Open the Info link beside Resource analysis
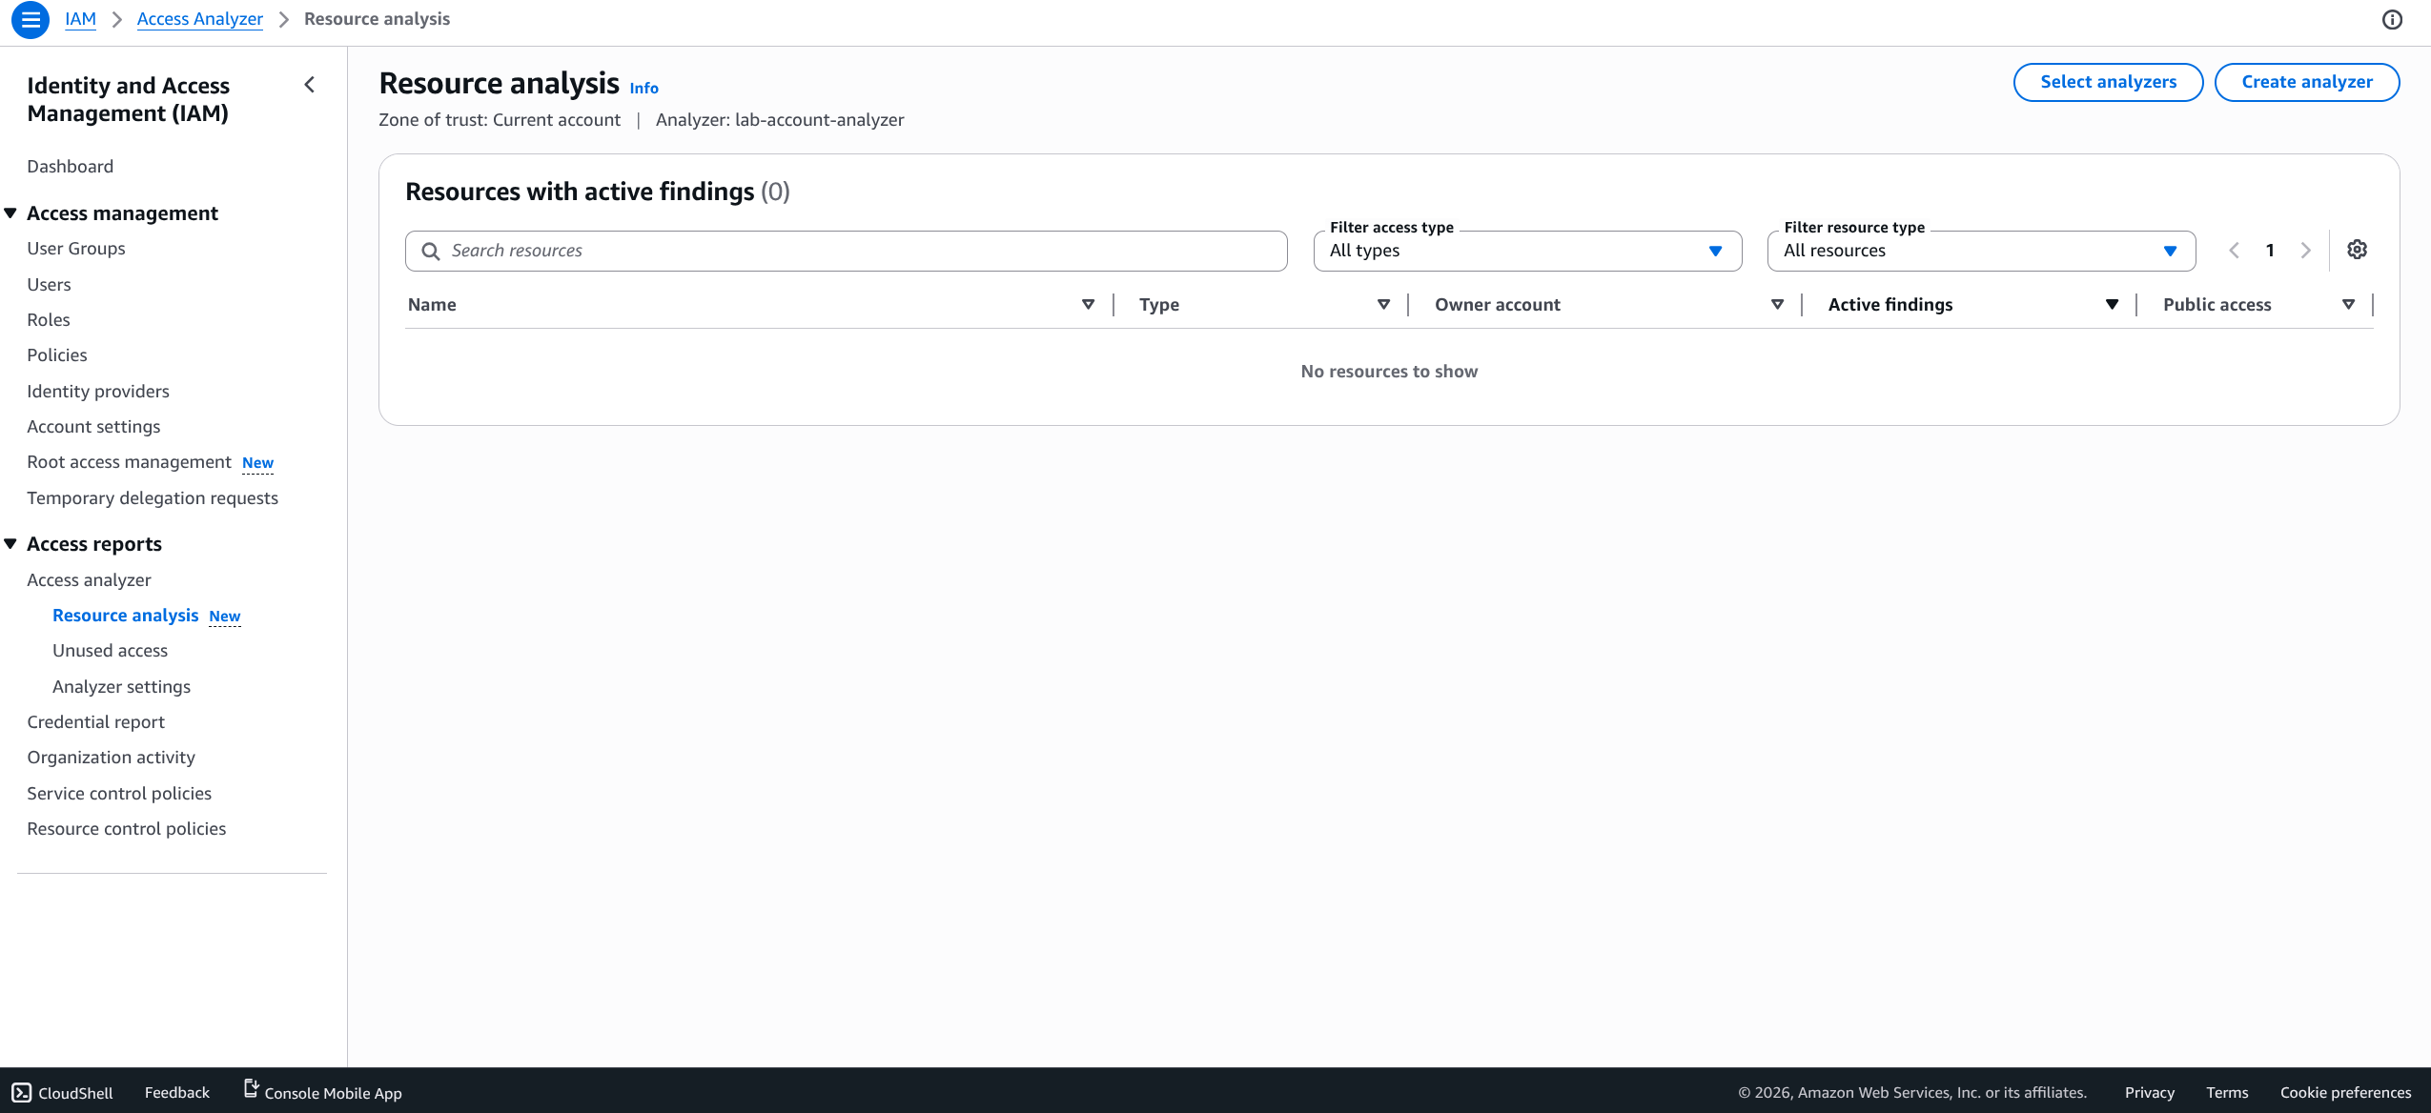Viewport: 2431px width, 1113px height. [x=643, y=88]
